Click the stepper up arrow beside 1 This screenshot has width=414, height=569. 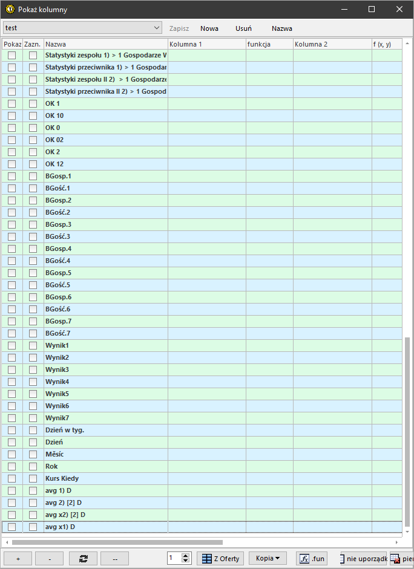pyautogui.click(x=186, y=556)
